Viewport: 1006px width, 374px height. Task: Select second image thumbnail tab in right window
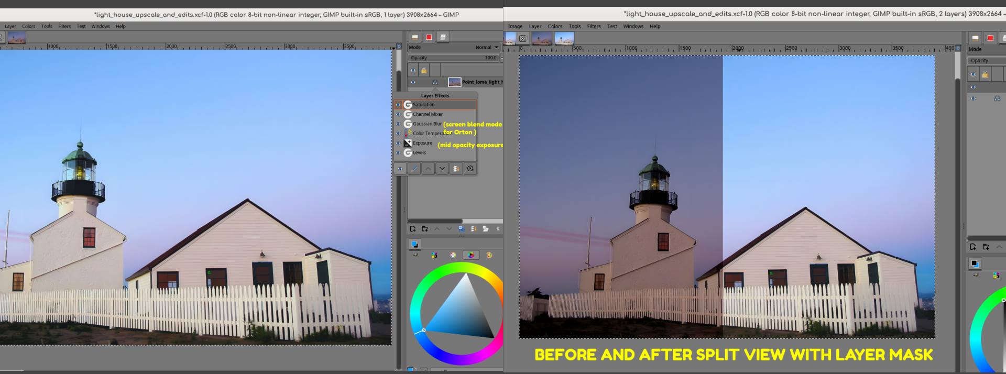(x=542, y=38)
